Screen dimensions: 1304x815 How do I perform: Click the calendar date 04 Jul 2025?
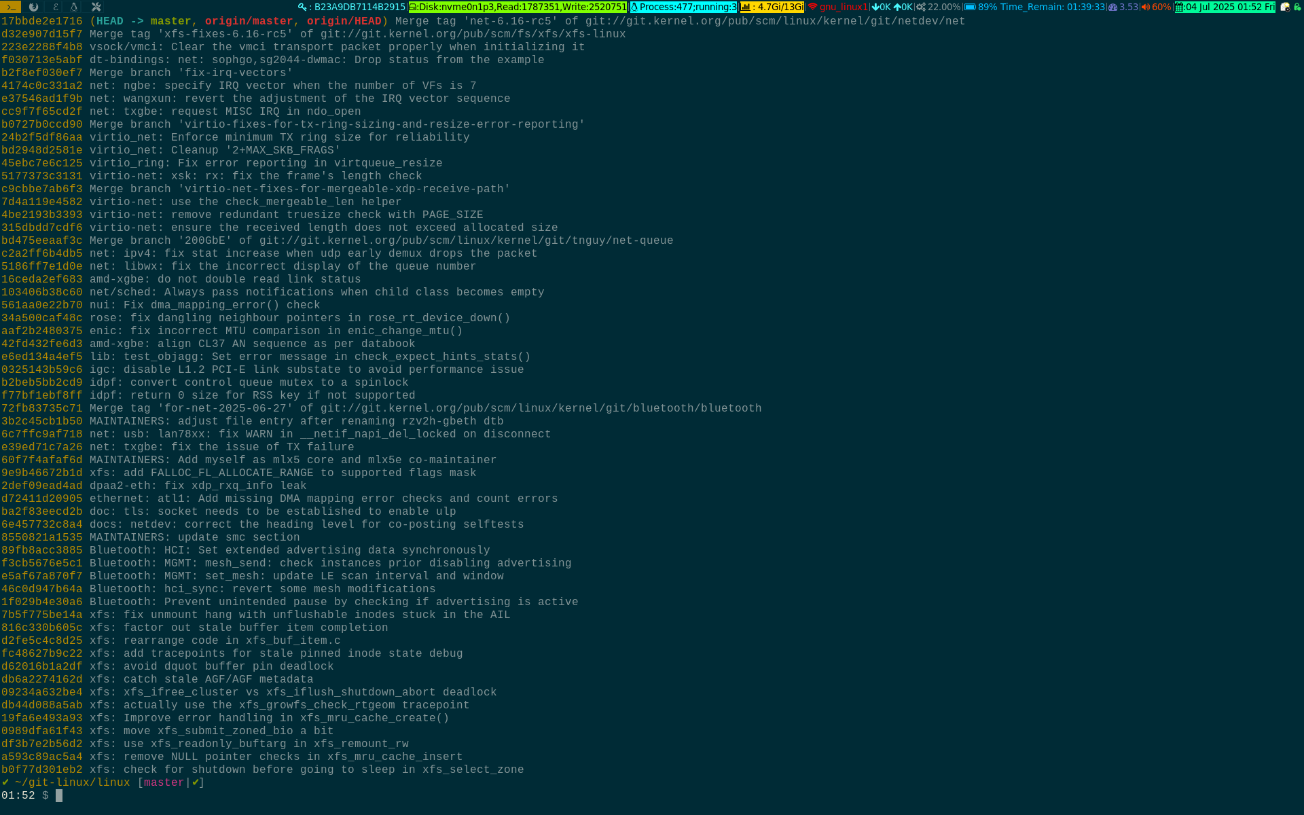[1225, 7]
